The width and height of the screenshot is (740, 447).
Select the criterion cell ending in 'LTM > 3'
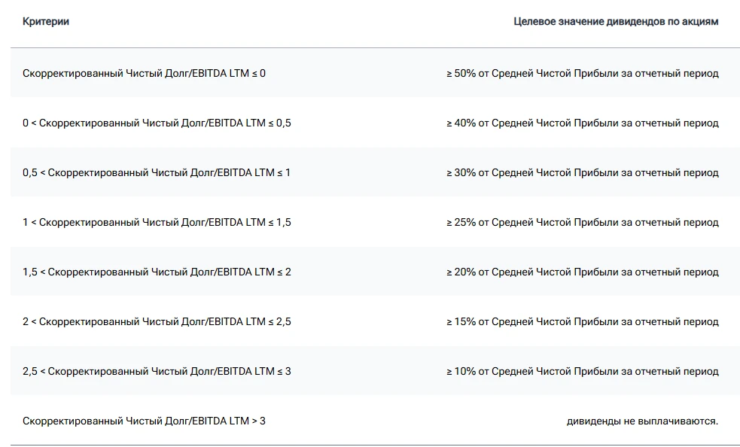(x=144, y=421)
